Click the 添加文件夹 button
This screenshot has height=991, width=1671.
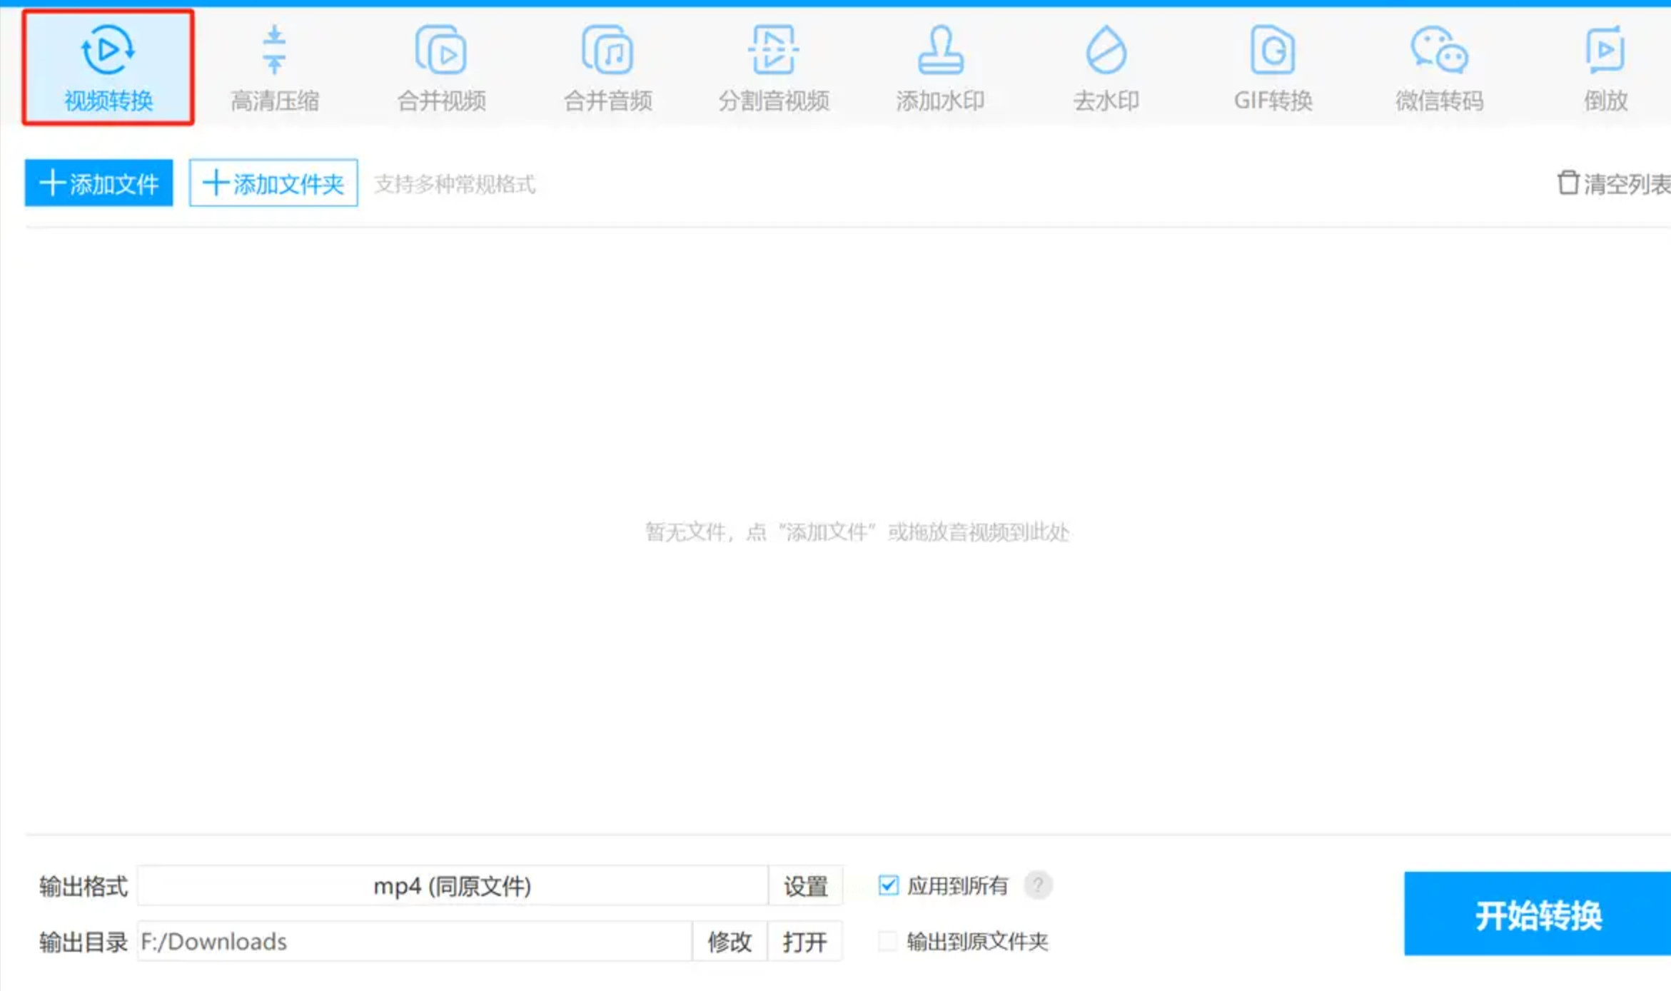pyautogui.click(x=273, y=183)
